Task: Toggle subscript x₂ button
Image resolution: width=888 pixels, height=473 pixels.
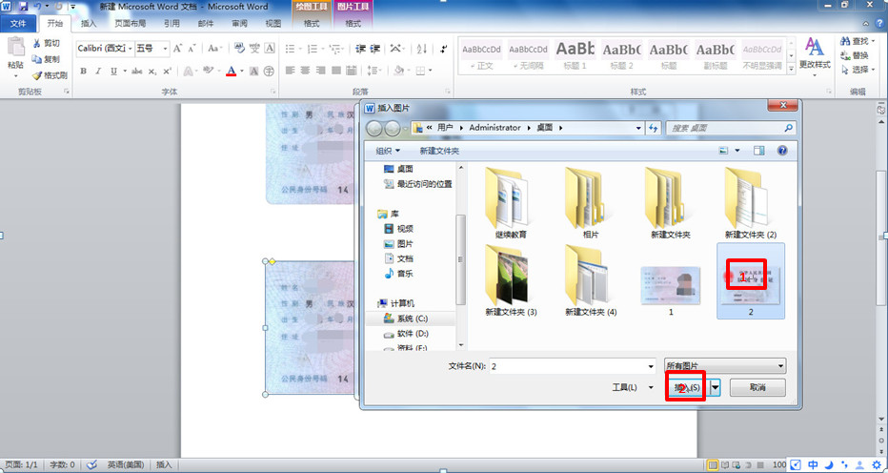Action: point(152,72)
